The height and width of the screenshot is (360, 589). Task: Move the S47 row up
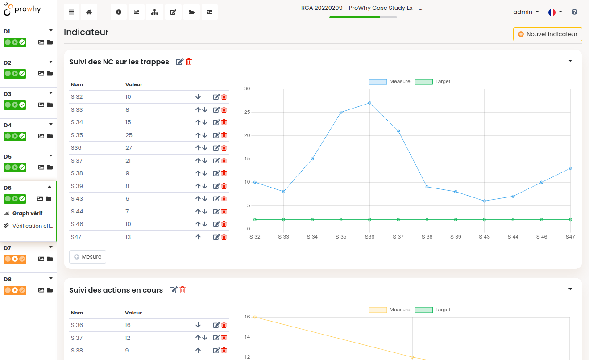click(x=198, y=237)
